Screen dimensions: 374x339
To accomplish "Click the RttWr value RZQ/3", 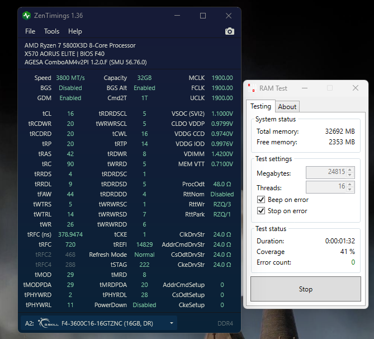I will (x=222, y=204).
